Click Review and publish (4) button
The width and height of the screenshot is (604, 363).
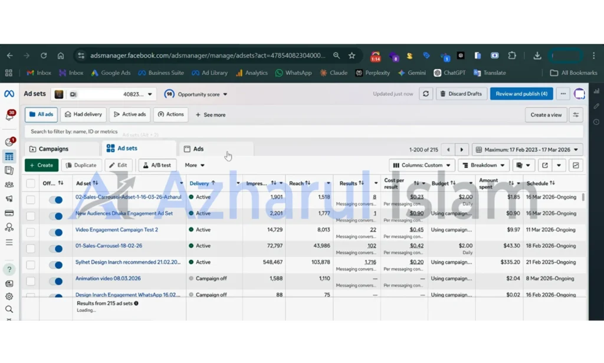coord(521,94)
